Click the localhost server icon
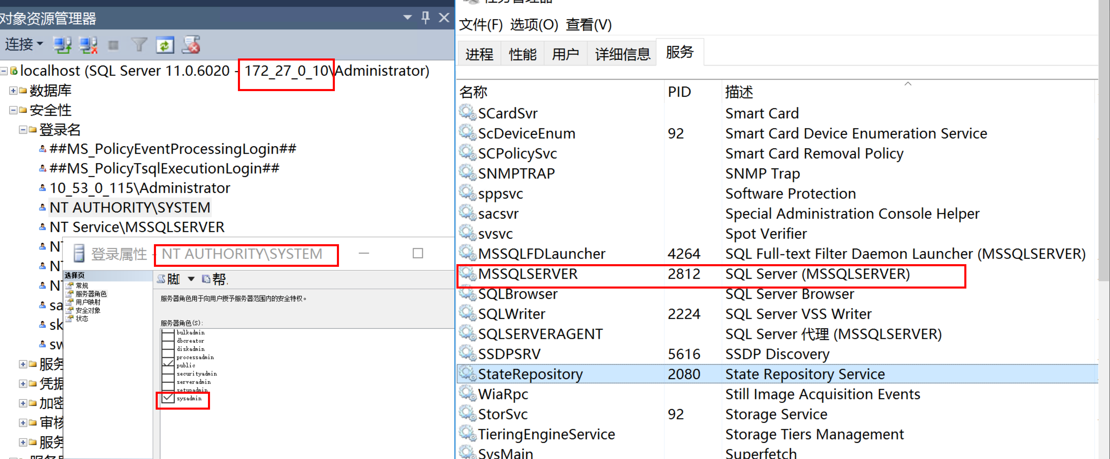This screenshot has width=1110, height=459. point(14,71)
